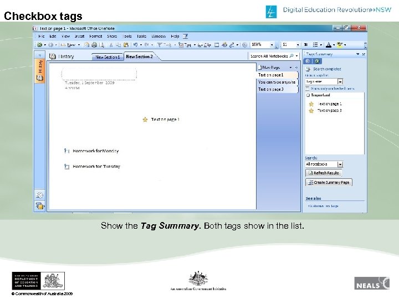Click the Unfiled Notes icon in sidebar
The height and width of the screenshot is (299, 399).
pos(40,195)
